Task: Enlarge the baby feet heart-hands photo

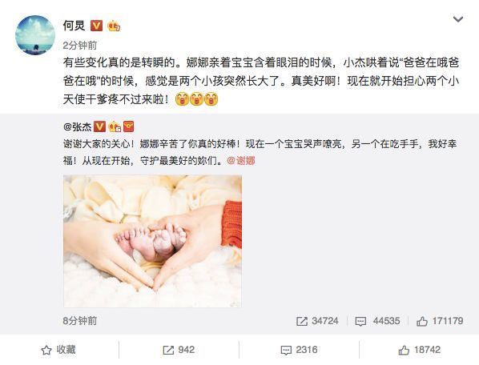Action: tap(152, 241)
